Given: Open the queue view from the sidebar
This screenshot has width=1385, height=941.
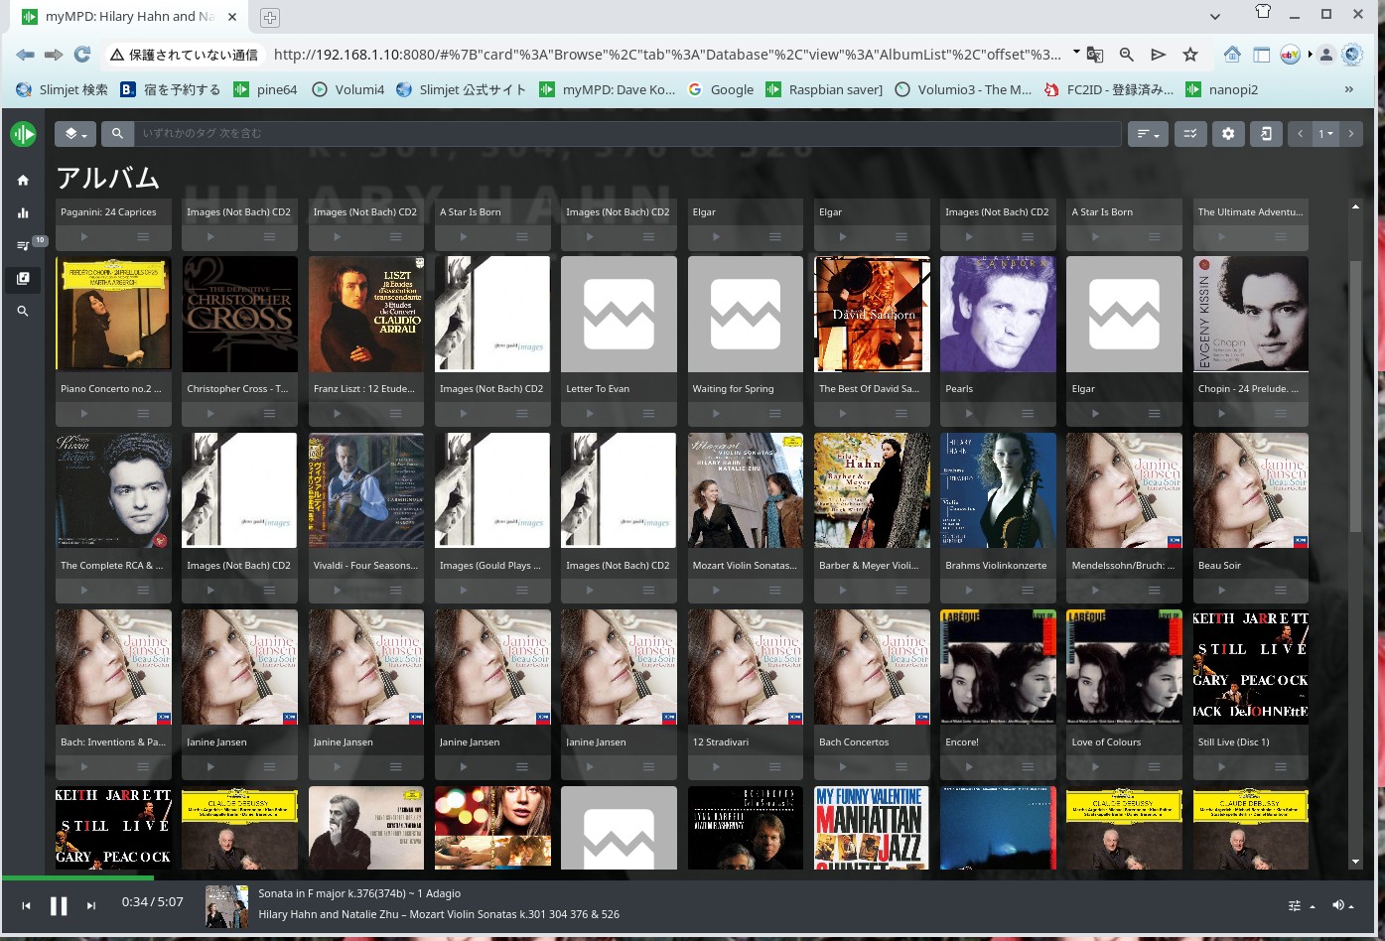Looking at the screenshot, I should click(x=23, y=245).
